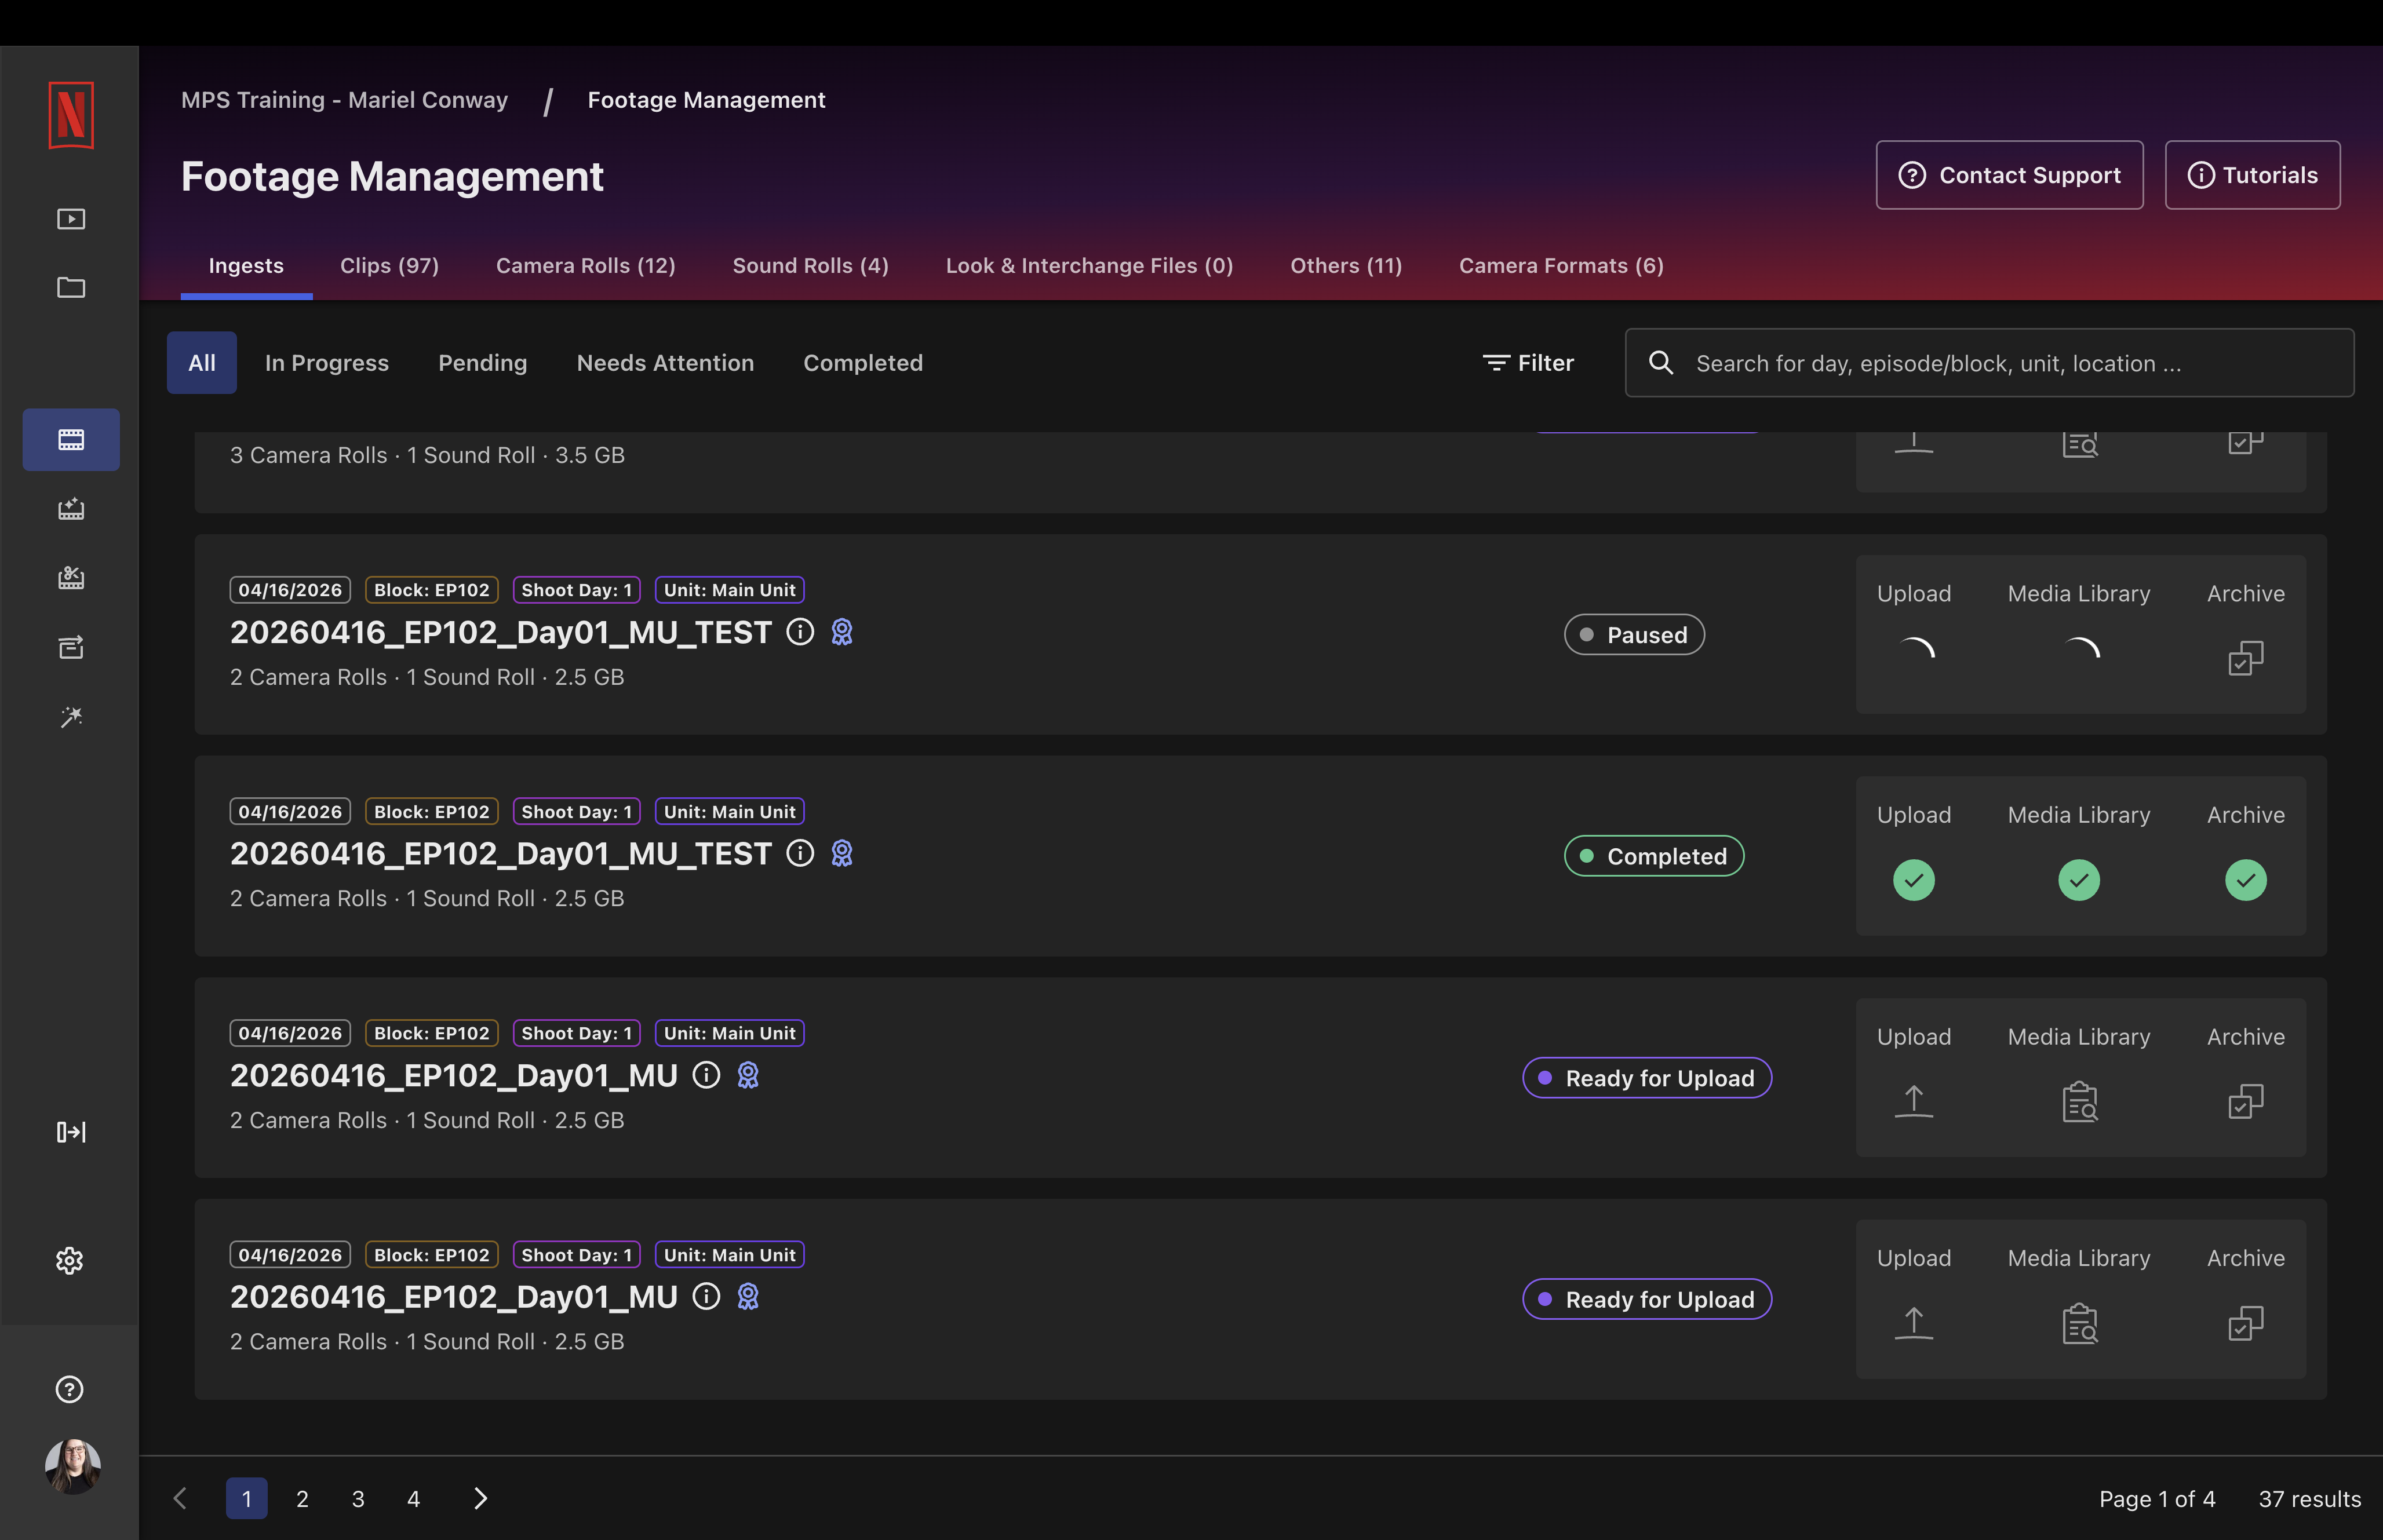
Task: Click the Upload checkmark on Completed ingest
Action: [x=1914, y=880]
